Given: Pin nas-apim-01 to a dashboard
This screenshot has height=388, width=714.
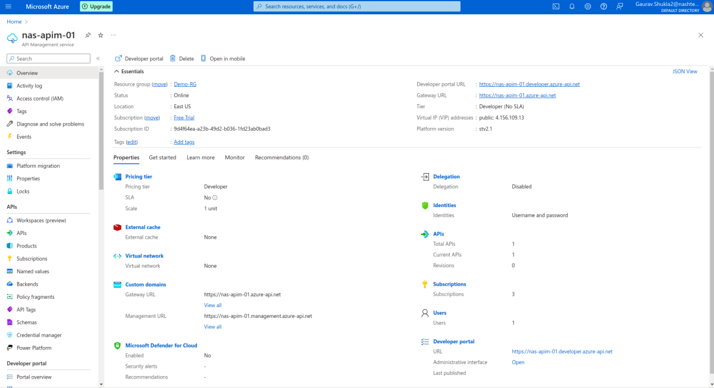Looking at the screenshot, I should tap(87, 36).
